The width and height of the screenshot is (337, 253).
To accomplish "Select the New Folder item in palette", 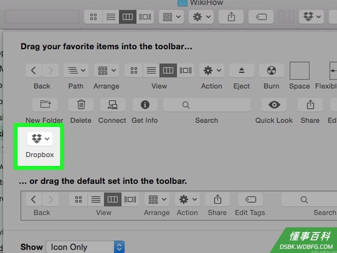I will click(x=45, y=105).
